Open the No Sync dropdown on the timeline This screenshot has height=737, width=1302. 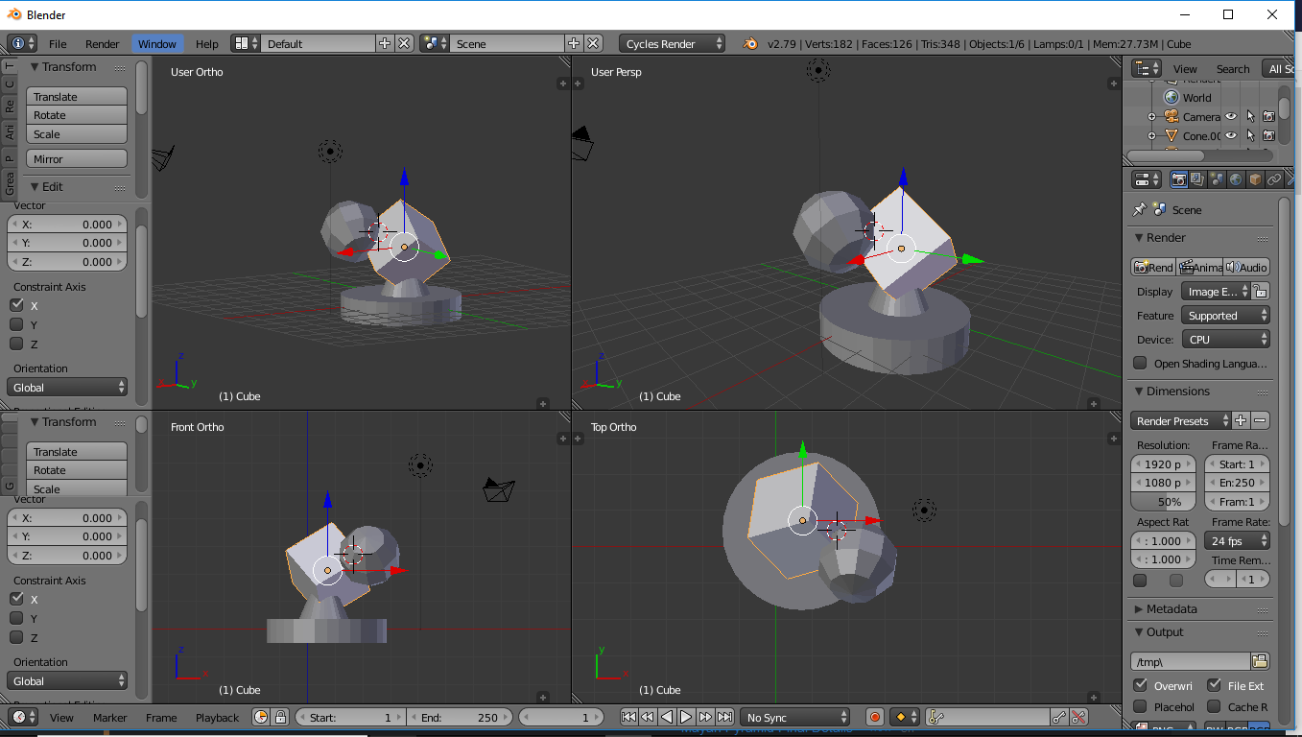[794, 717]
